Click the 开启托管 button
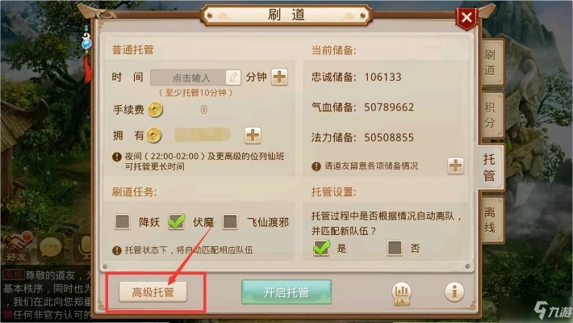Image resolution: width=573 pixels, height=323 pixels. (x=286, y=292)
